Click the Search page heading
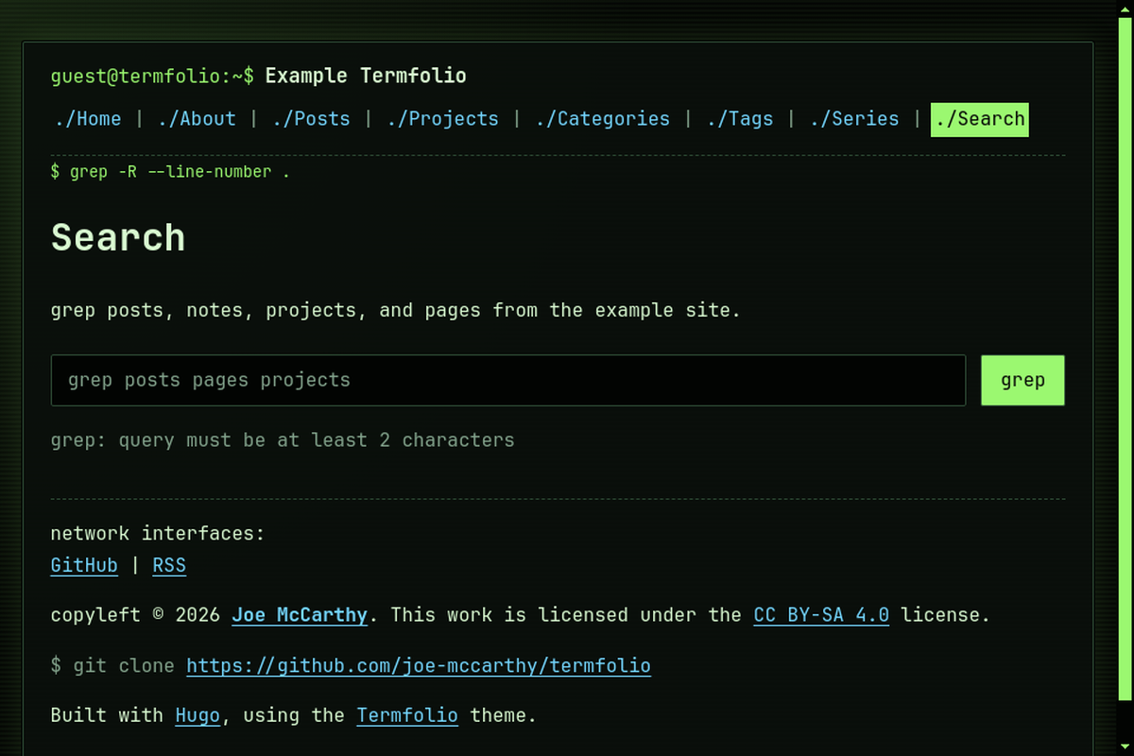The image size is (1134, 756). pyautogui.click(x=118, y=237)
